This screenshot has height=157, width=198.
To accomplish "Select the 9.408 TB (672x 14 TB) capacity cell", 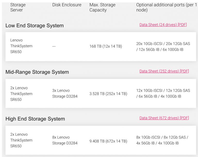I will tap(108, 141).
